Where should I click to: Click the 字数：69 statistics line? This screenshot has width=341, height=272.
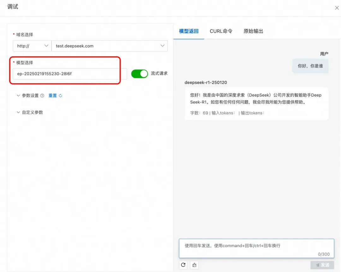point(227,113)
